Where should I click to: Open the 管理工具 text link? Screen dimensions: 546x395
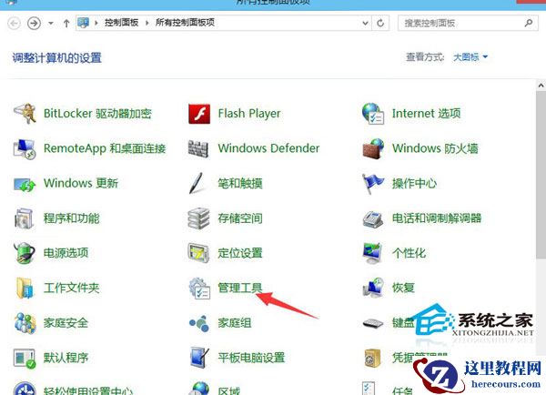[240, 288]
